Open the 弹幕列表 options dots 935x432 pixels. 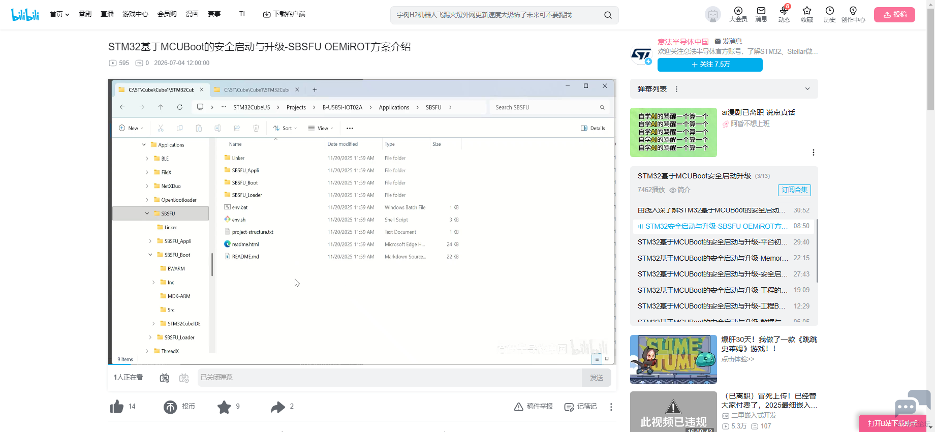[676, 89]
